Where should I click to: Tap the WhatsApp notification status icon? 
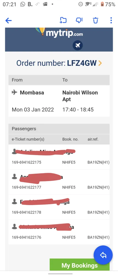(23, 4)
